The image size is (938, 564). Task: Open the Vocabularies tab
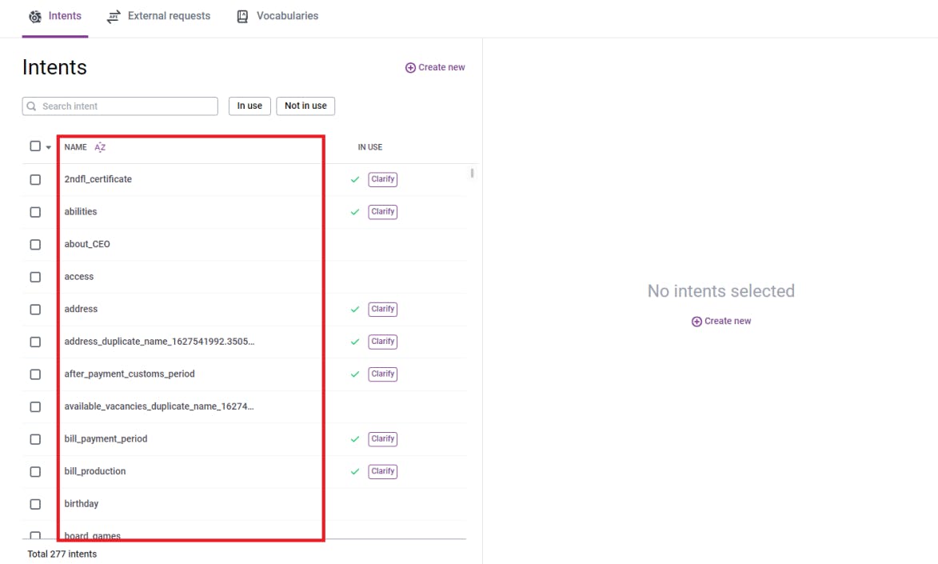tap(286, 16)
